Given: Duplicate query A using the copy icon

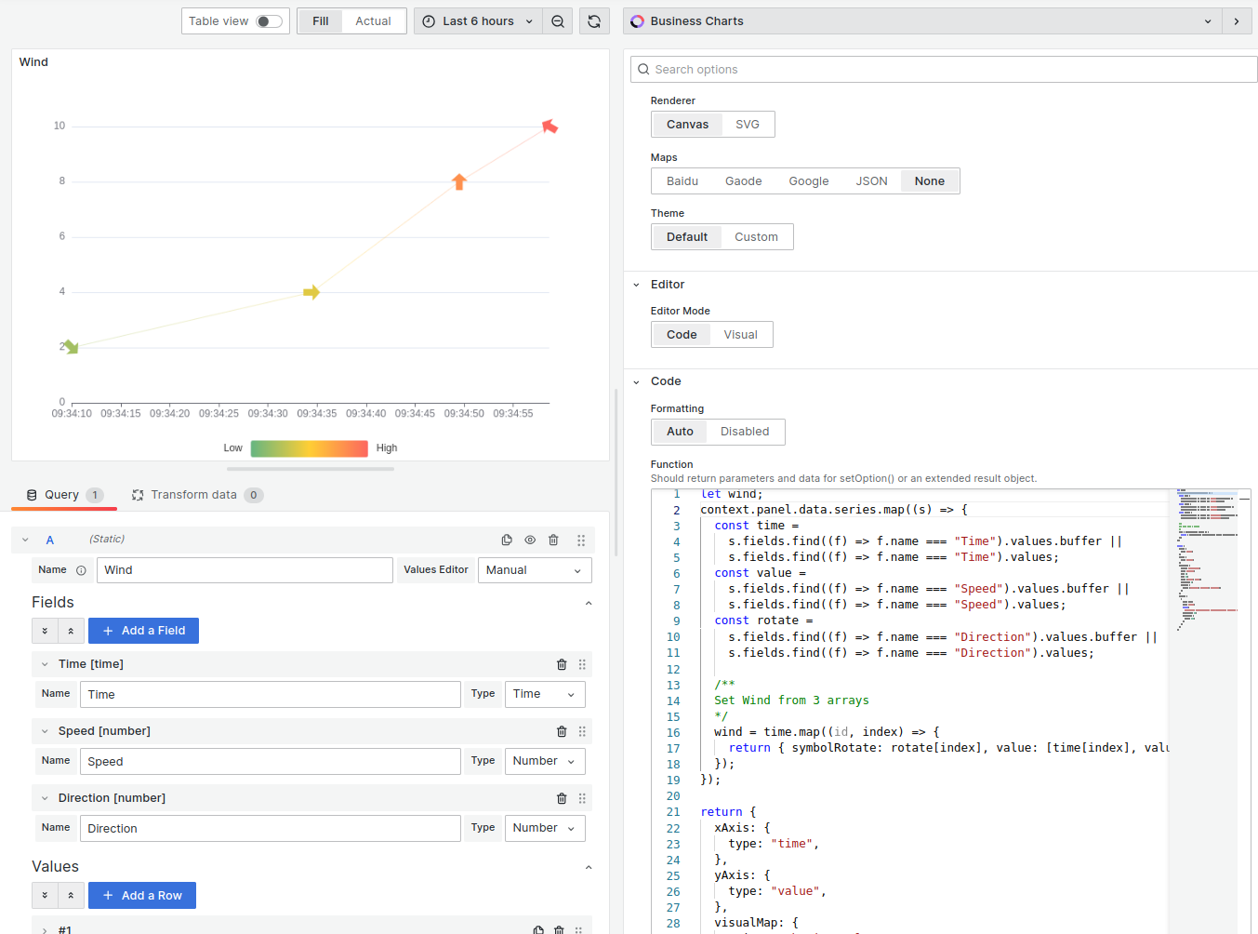Looking at the screenshot, I should click(x=507, y=540).
